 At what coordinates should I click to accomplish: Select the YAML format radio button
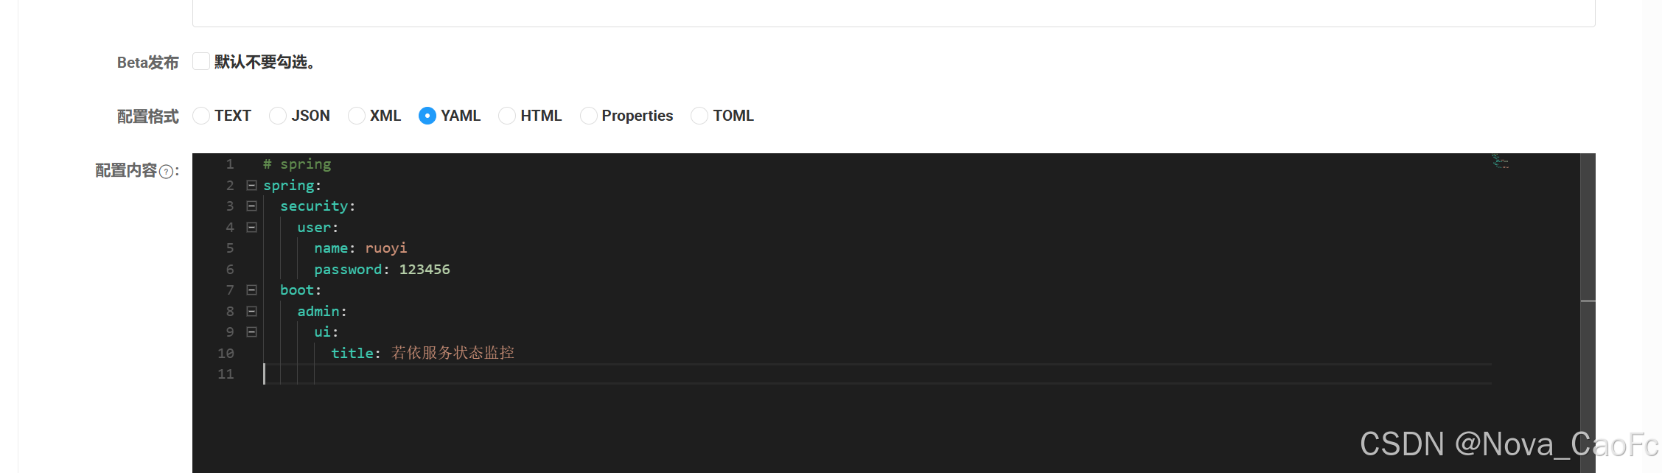click(x=427, y=116)
